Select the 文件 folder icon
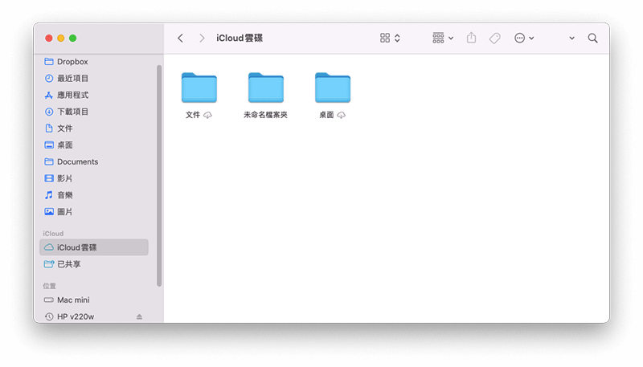Viewport: 643px width, 367px height. (199, 88)
